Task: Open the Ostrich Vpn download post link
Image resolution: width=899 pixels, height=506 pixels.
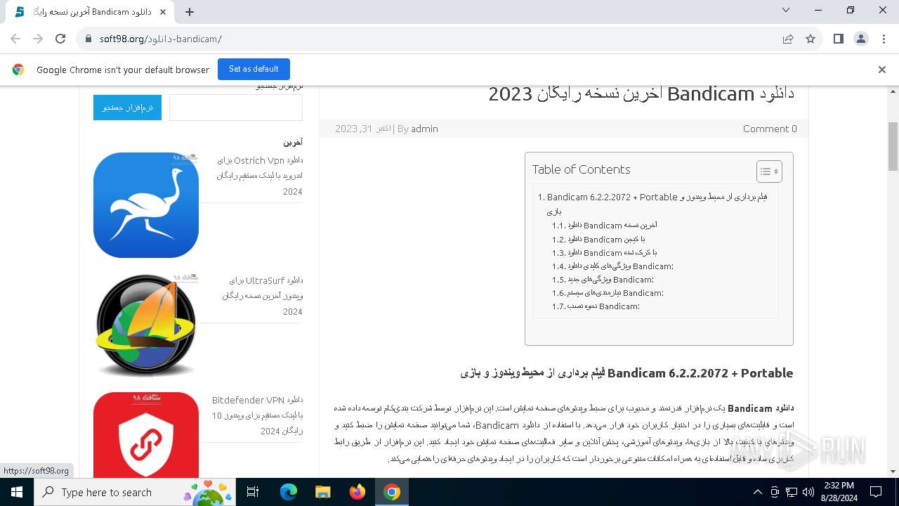Action: point(259,176)
